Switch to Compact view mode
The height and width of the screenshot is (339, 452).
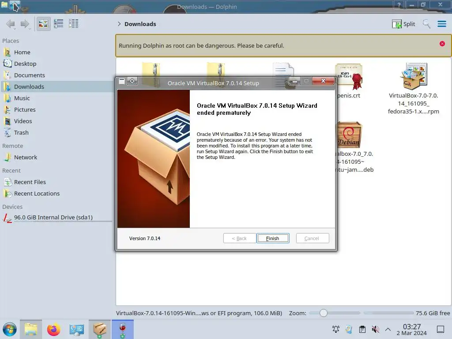59,24
